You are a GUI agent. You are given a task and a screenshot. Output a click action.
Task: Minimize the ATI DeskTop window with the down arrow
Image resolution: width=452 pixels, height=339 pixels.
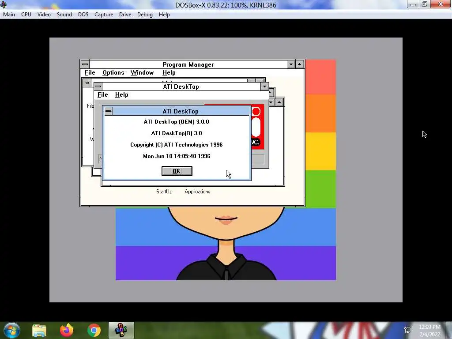(x=264, y=87)
